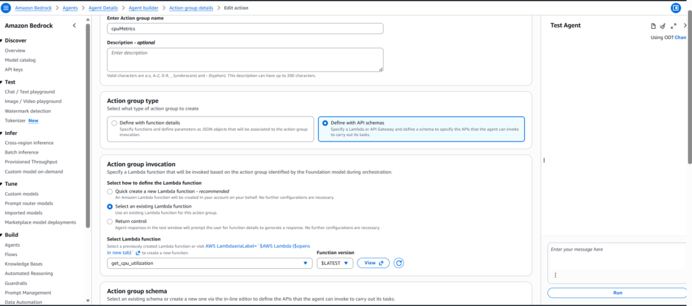Viewport: 692px width, 306px height.
Task: Click the refresh icon beside View button
Action: tap(399, 263)
